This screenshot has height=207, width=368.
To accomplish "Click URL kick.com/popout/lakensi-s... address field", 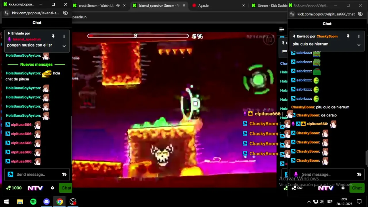I will [x=35, y=13].
